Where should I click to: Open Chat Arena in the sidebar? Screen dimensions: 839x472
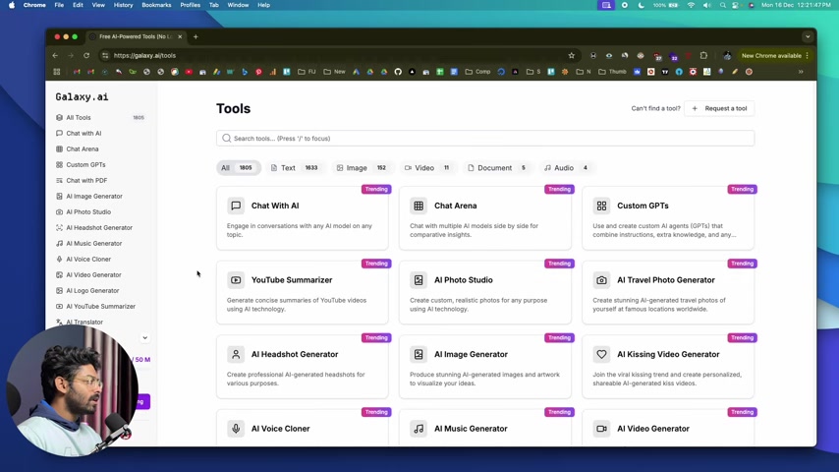[x=100, y=148]
